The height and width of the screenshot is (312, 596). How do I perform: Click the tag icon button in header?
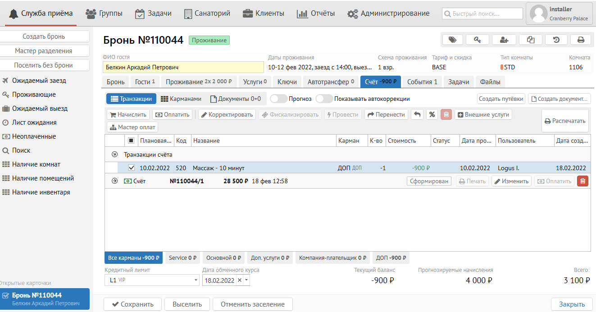tap(452, 40)
